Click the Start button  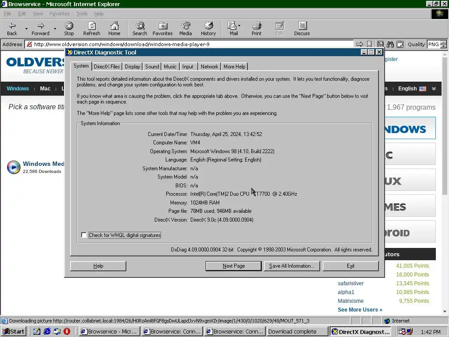tap(14, 332)
